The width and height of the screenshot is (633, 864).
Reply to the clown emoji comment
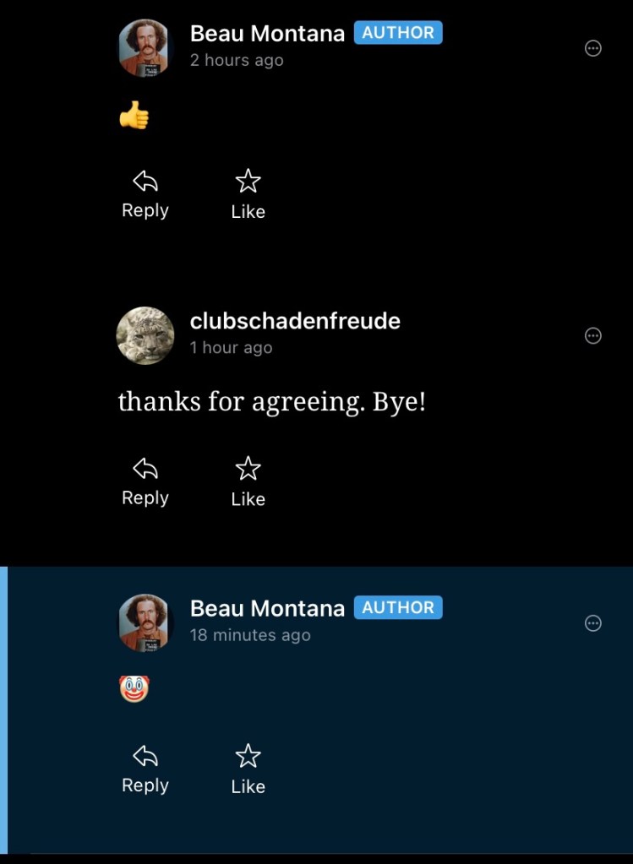pos(145,769)
